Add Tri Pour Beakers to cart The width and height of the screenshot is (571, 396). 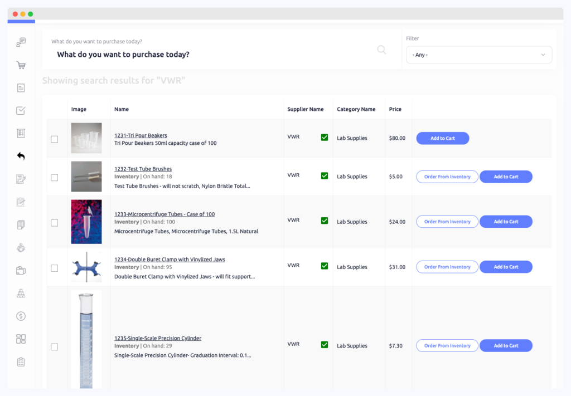click(x=442, y=138)
